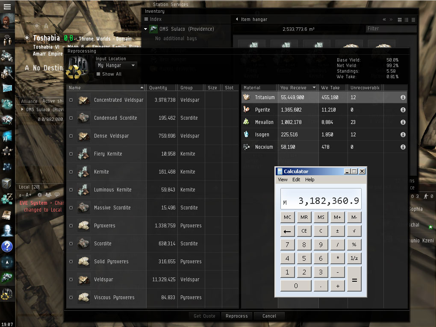
Task: Uncheck Concentrated Veldspar row checkbox
Action: (71, 100)
